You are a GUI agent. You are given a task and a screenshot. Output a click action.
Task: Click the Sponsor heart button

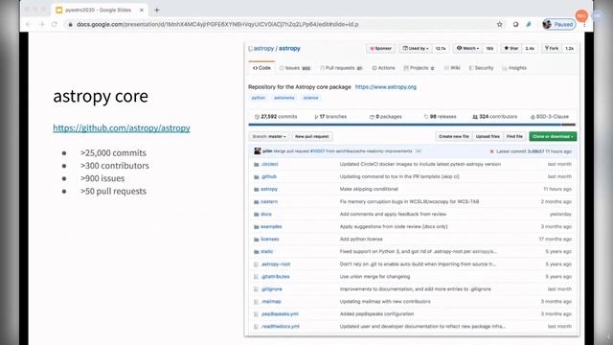[x=380, y=49]
